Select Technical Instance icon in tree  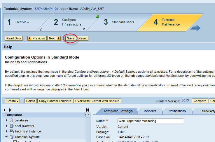(x=12, y=131)
